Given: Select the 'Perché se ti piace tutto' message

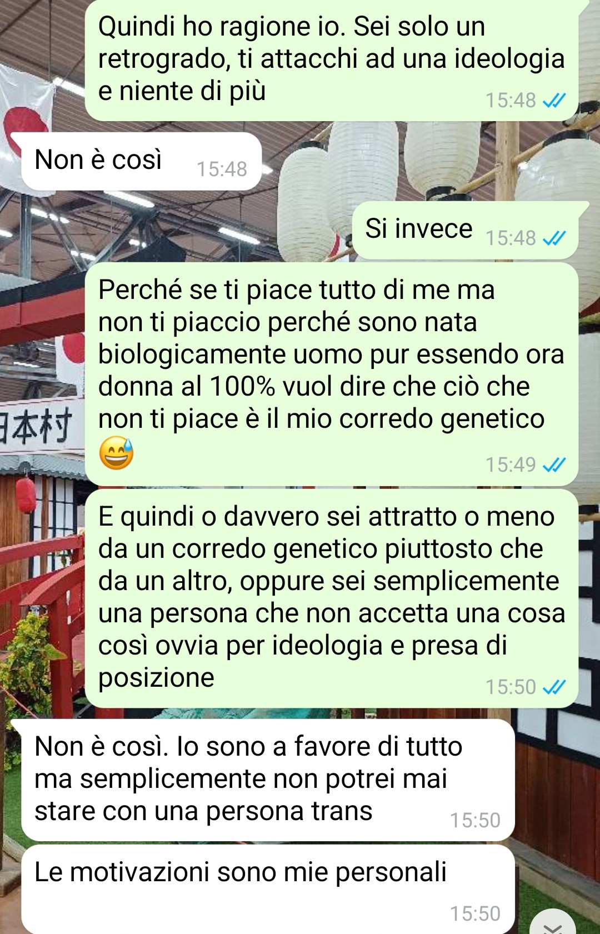Looking at the screenshot, I should click(332, 374).
